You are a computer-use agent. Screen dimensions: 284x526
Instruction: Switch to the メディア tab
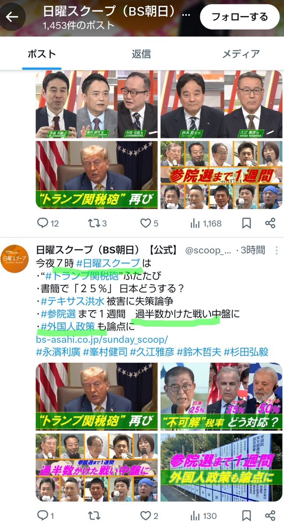pos(241,53)
